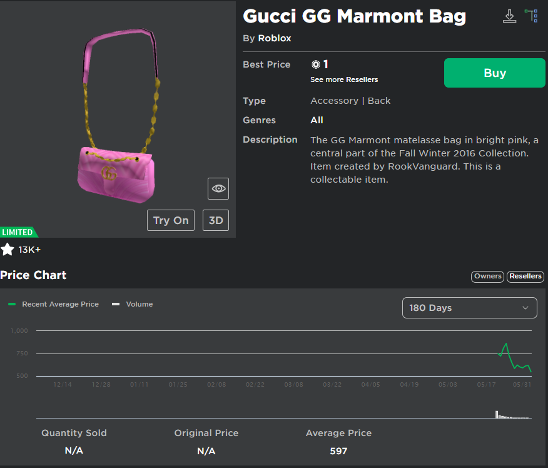This screenshot has width=548, height=468.
Task: Click the dropdown chevron in the 180 Days box
Action: 525,308
